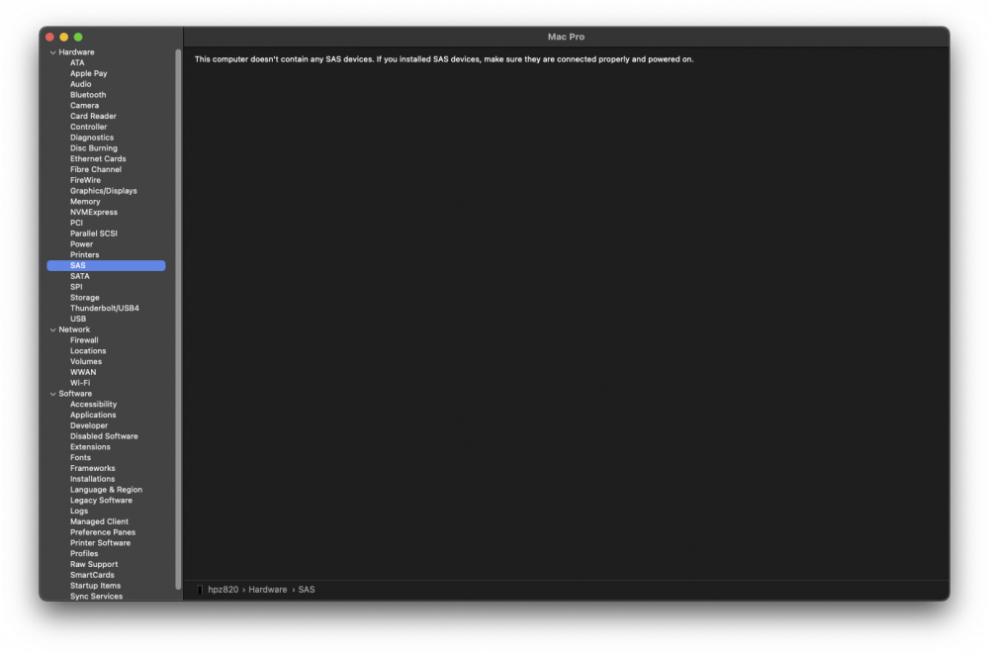Open Graphics/Displays details
Viewport: 989px width, 653px height.
click(x=104, y=191)
